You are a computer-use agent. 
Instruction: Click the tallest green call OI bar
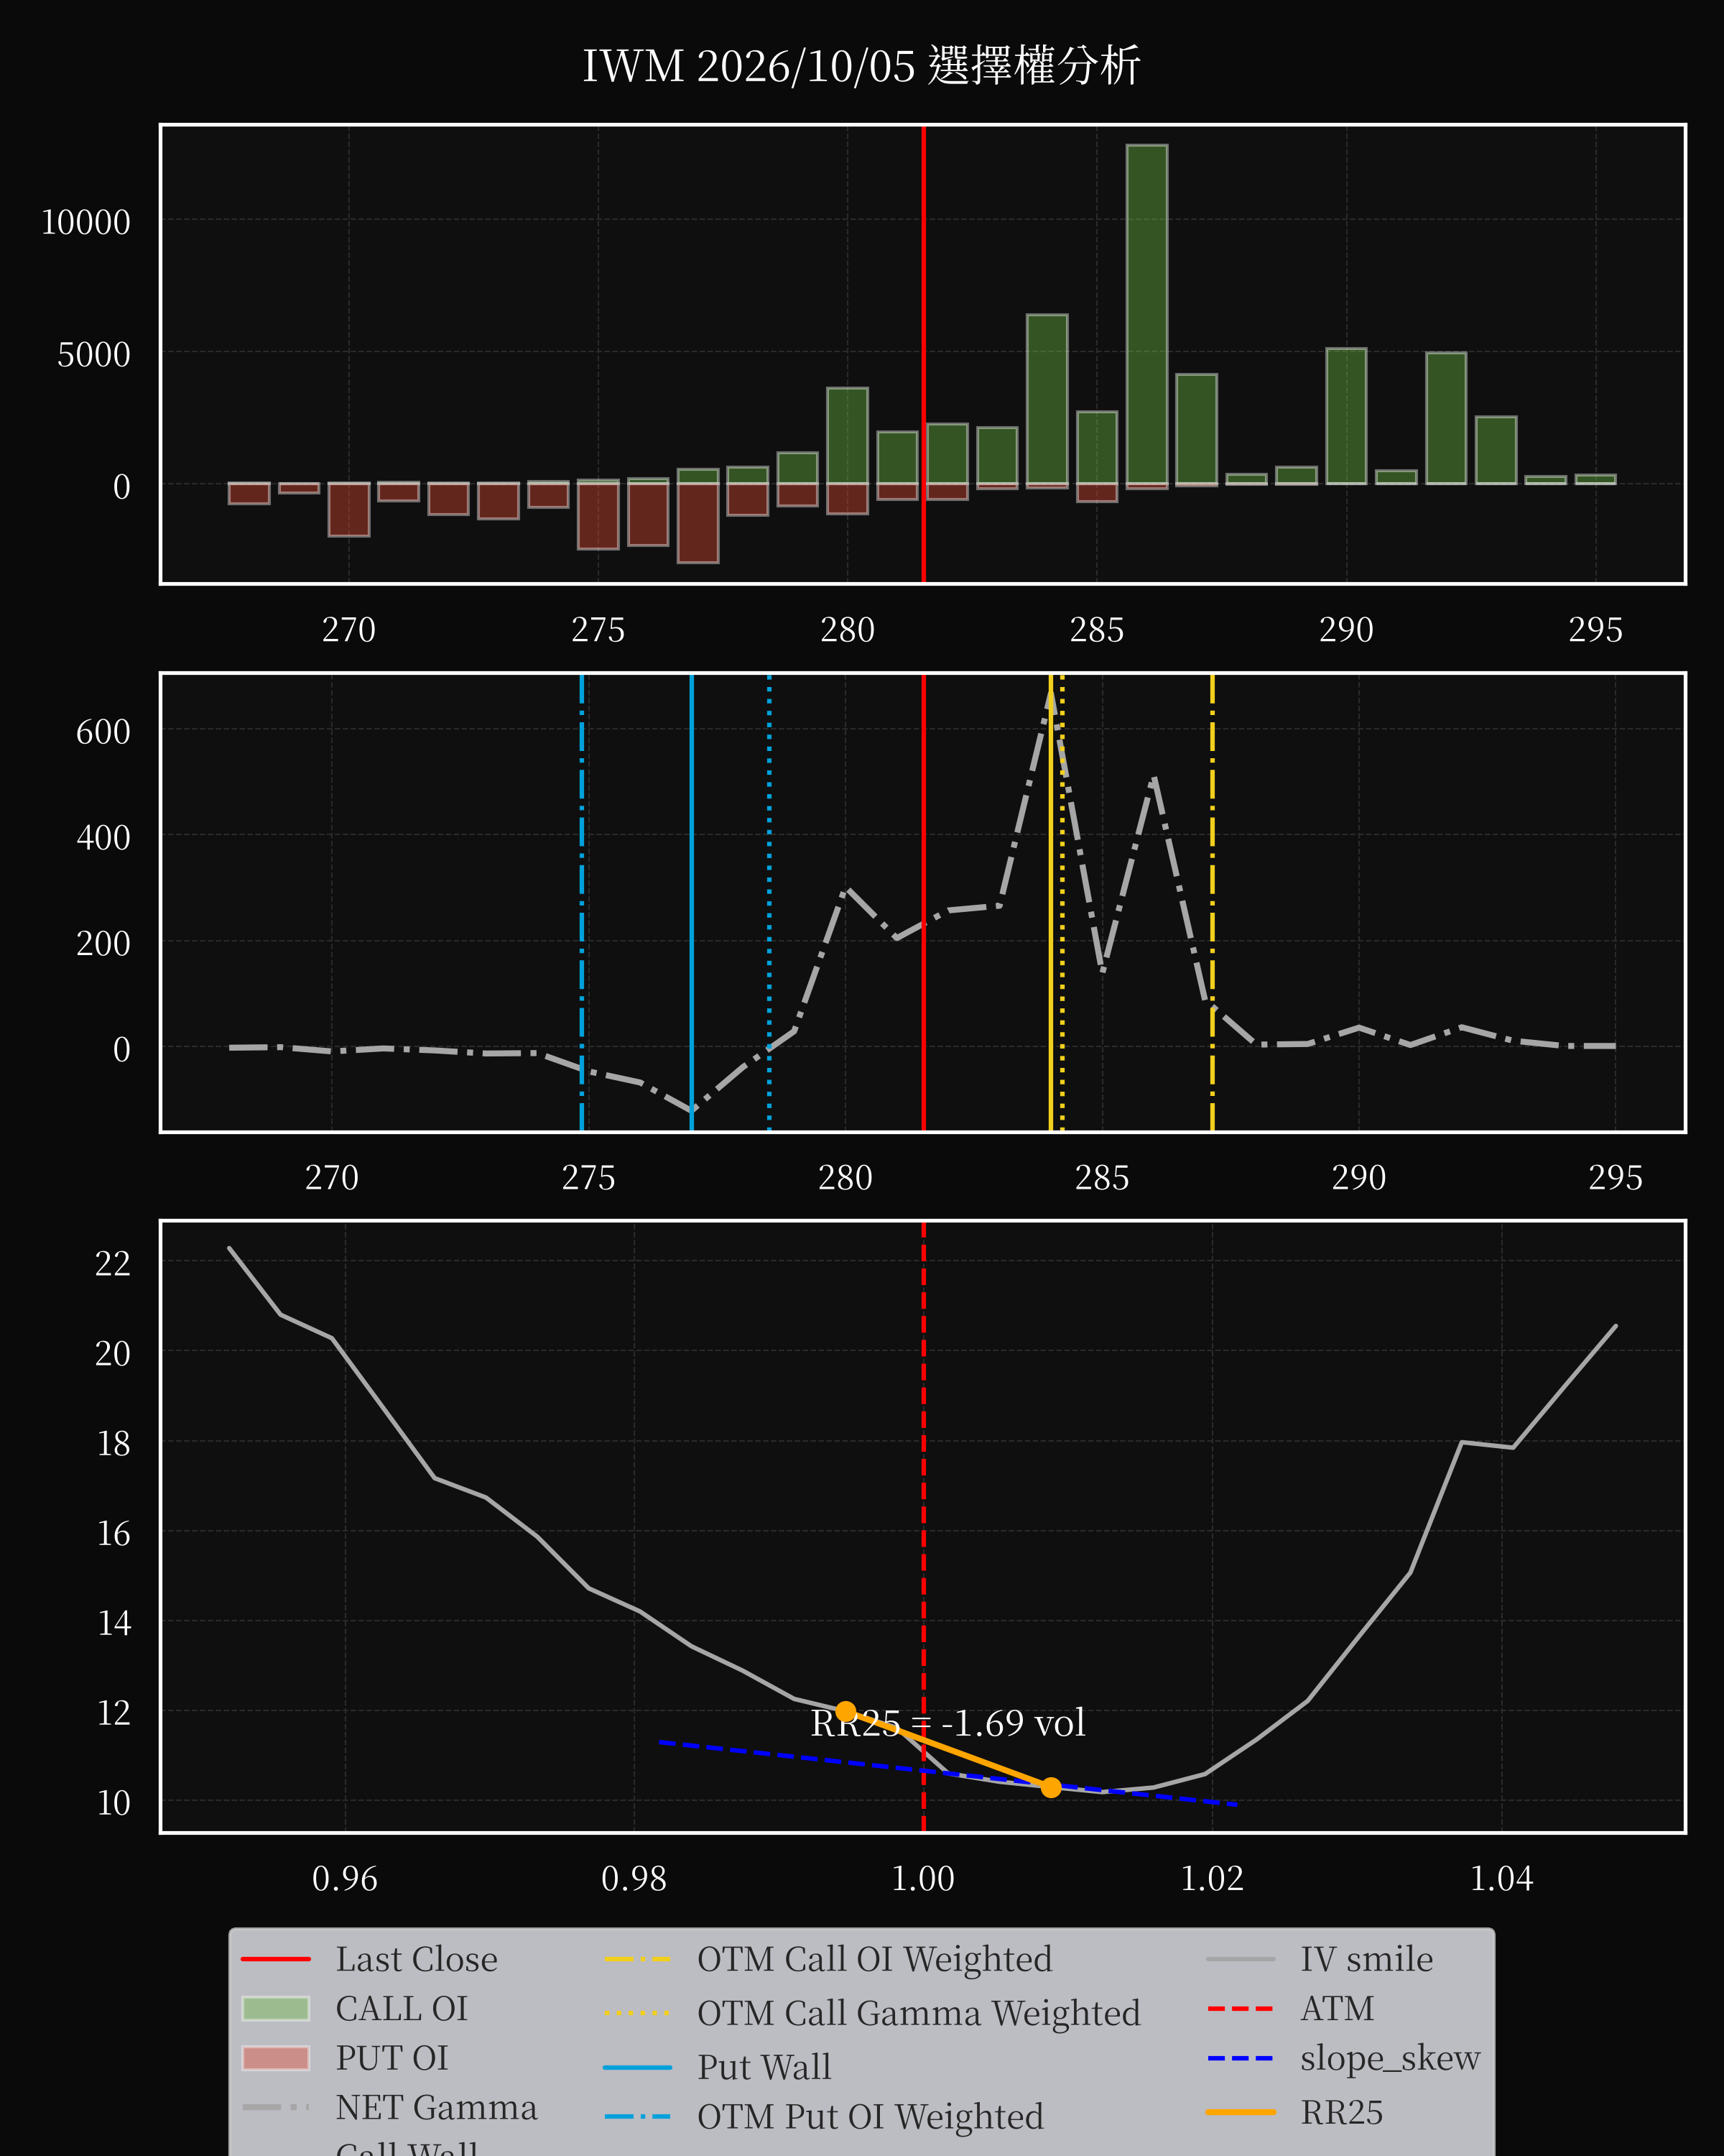pyautogui.click(x=1146, y=315)
